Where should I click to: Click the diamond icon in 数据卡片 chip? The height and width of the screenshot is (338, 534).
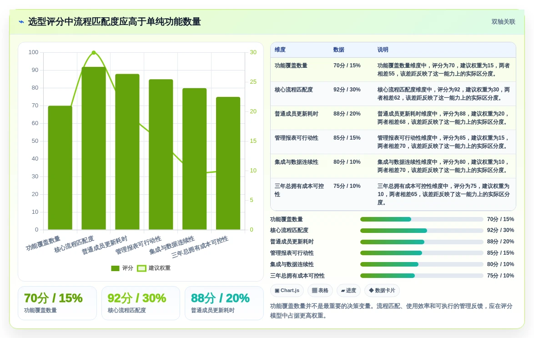click(x=371, y=290)
